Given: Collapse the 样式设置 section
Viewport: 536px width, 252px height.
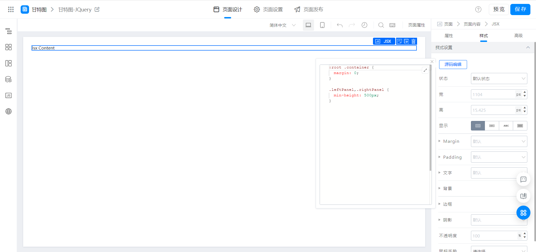Looking at the screenshot, I should tap(528, 47).
